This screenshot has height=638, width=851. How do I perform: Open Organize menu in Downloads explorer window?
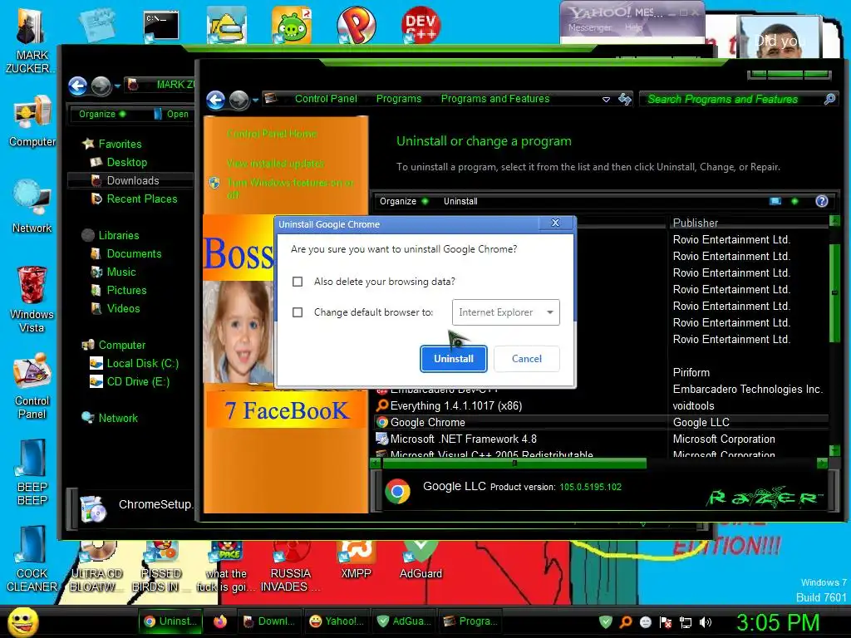pos(102,114)
